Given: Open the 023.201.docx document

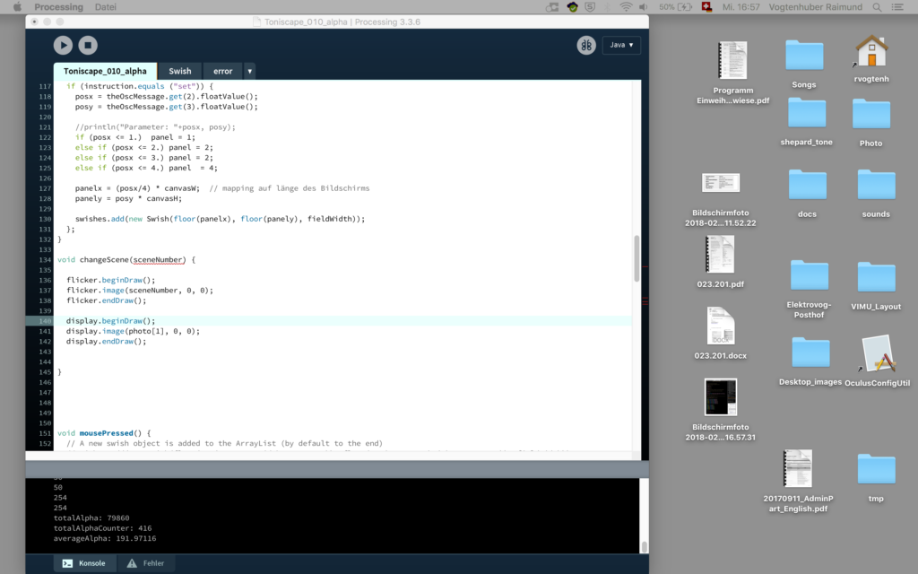Looking at the screenshot, I should [x=720, y=327].
